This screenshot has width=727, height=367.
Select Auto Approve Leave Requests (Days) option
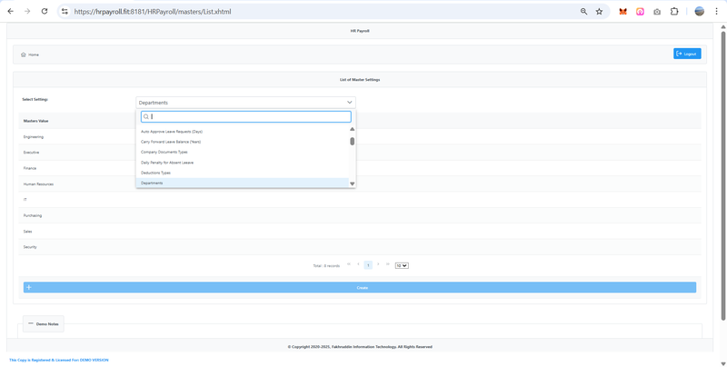[172, 132]
